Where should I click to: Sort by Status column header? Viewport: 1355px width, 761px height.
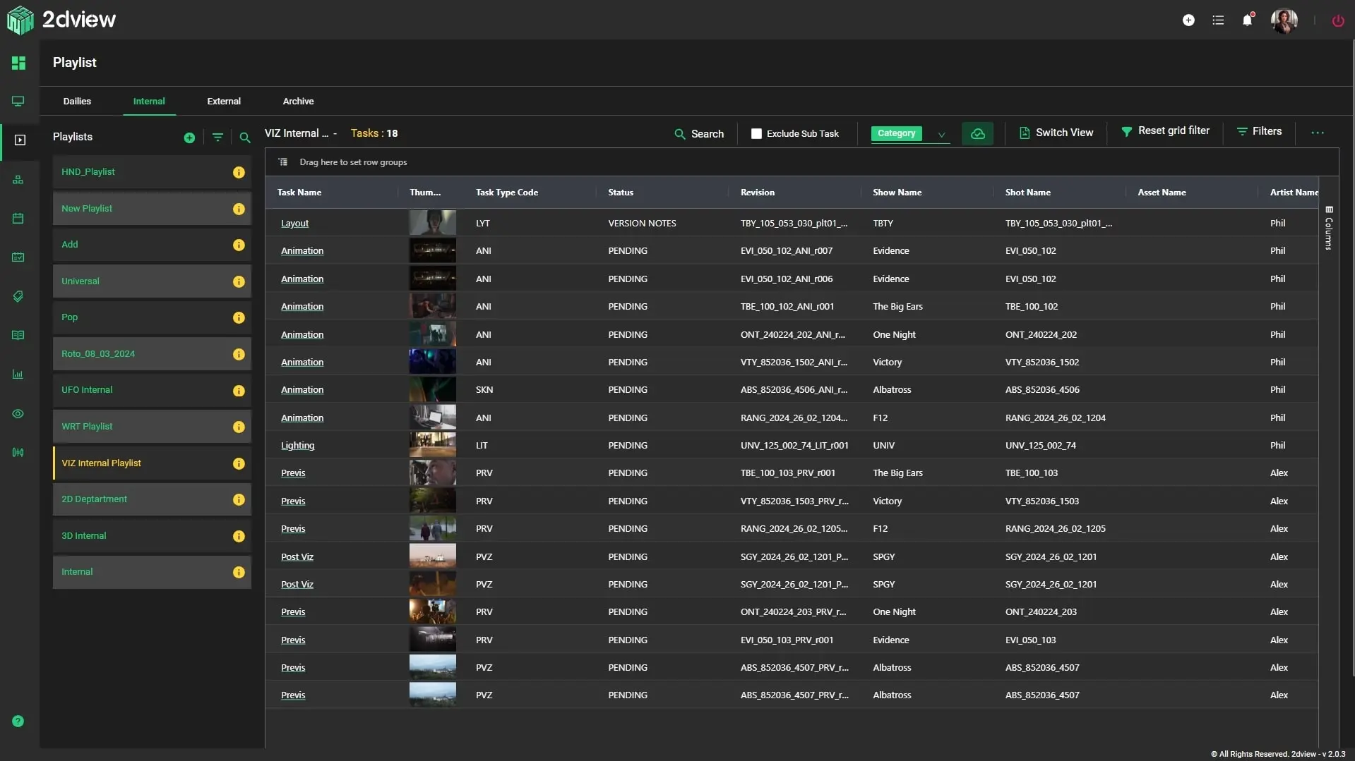[620, 193]
